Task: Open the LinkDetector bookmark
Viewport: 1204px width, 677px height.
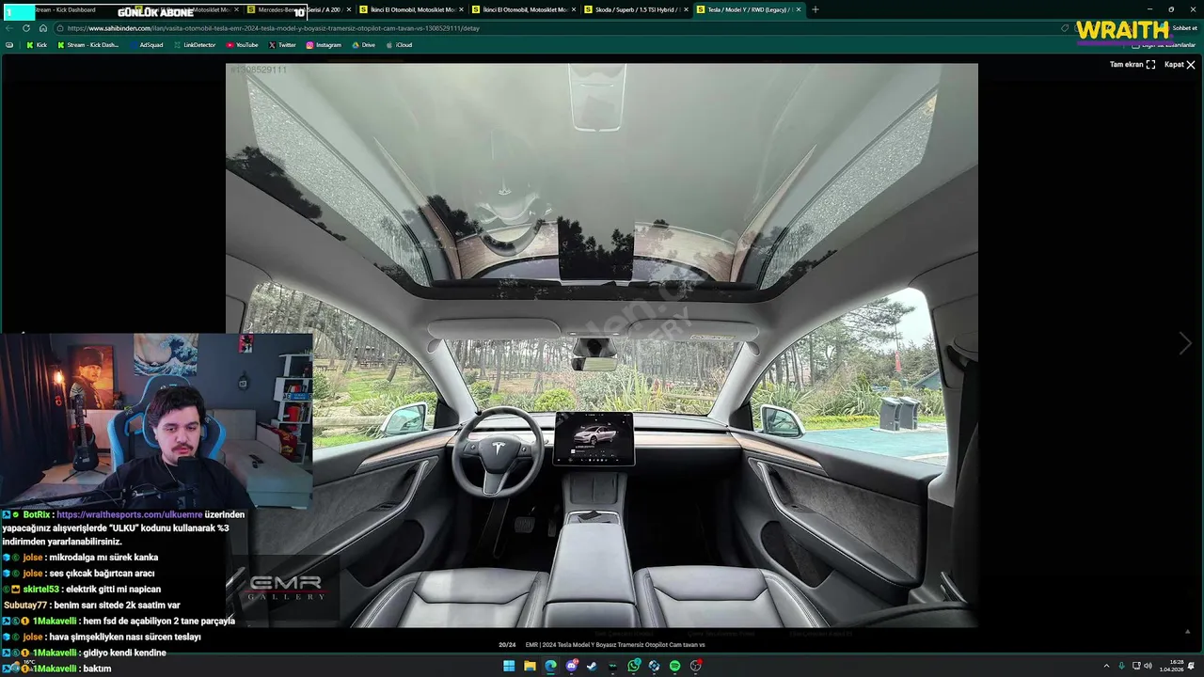Action: click(x=194, y=45)
